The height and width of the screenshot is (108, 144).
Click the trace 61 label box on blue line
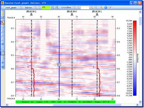click(x=59, y=64)
